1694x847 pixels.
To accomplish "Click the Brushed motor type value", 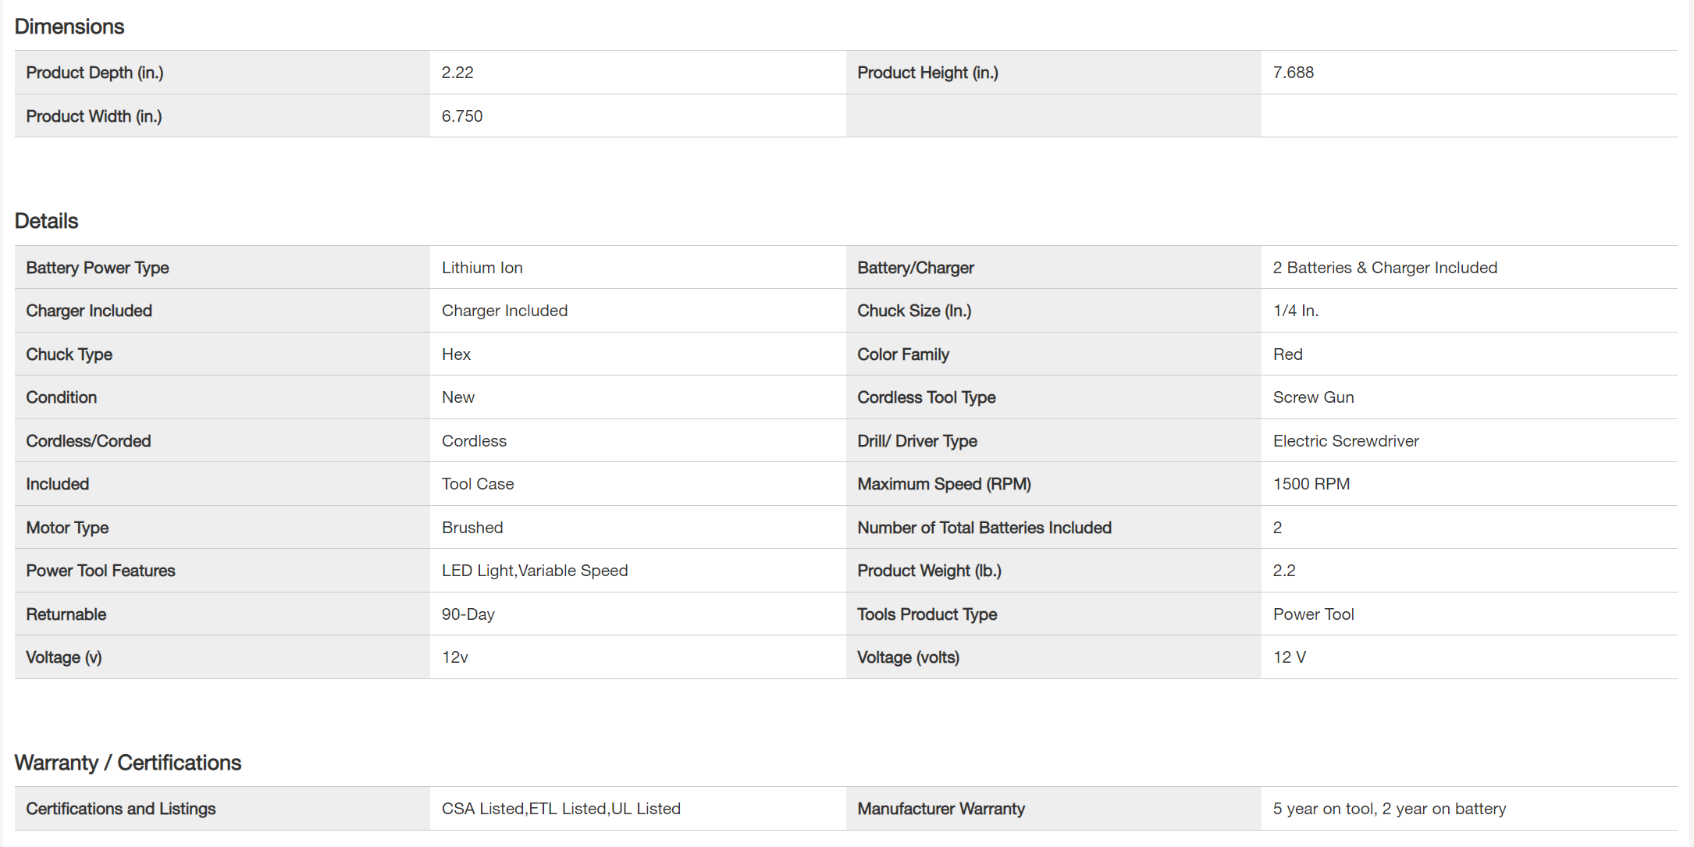I will (x=472, y=528).
